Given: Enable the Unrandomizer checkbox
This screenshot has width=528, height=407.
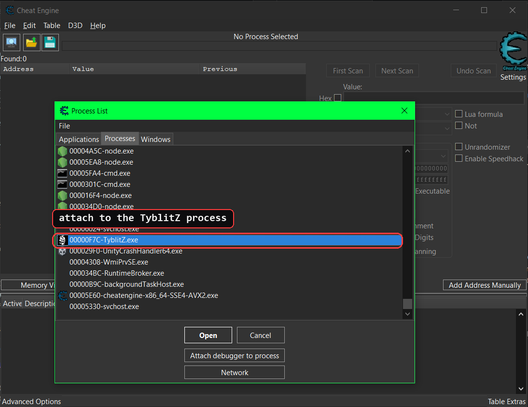Looking at the screenshot, I should (x=459, y=147).
